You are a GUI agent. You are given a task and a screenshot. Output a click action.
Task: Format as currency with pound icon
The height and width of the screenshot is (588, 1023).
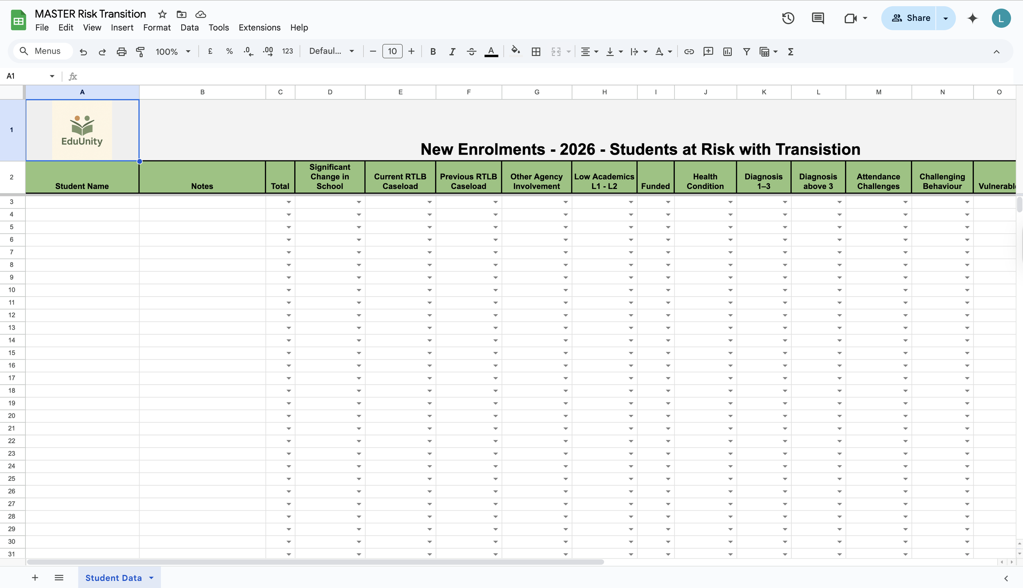pyautogui.click(x=210, y=51)
